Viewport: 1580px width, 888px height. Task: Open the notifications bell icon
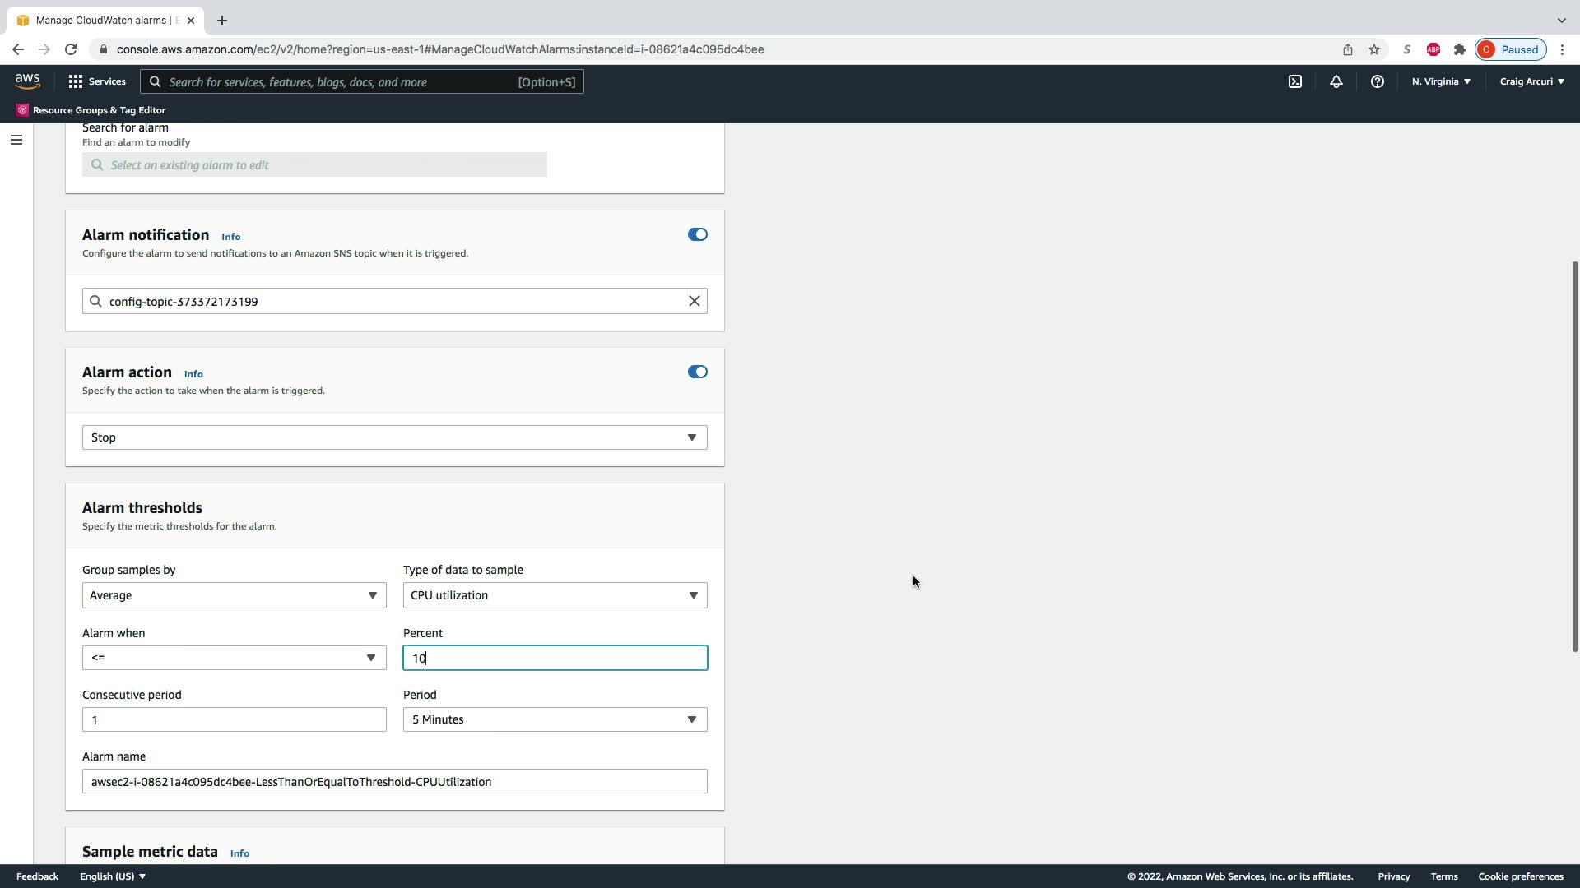coord(1336,81)
